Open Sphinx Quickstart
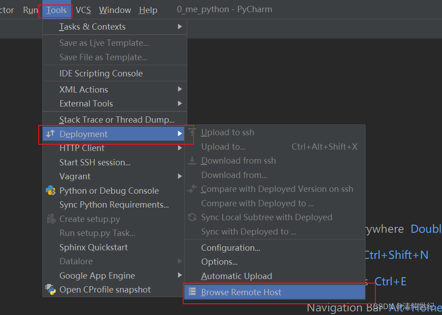Image resolution: width=442 pixels, height=315 pixels. (x=113, y=247)
